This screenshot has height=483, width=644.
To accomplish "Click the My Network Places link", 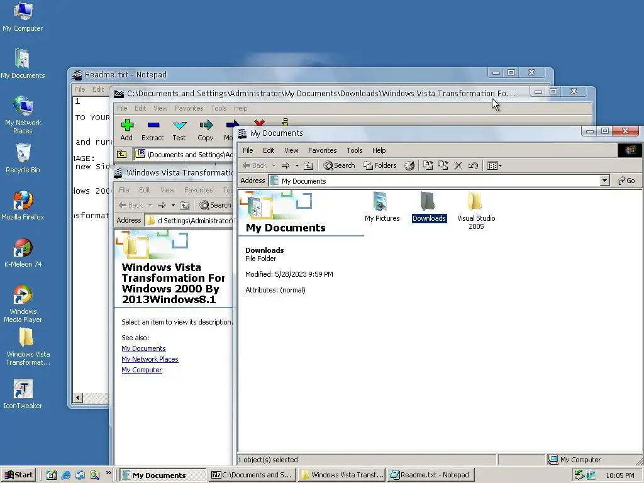I will coord(150,359).
